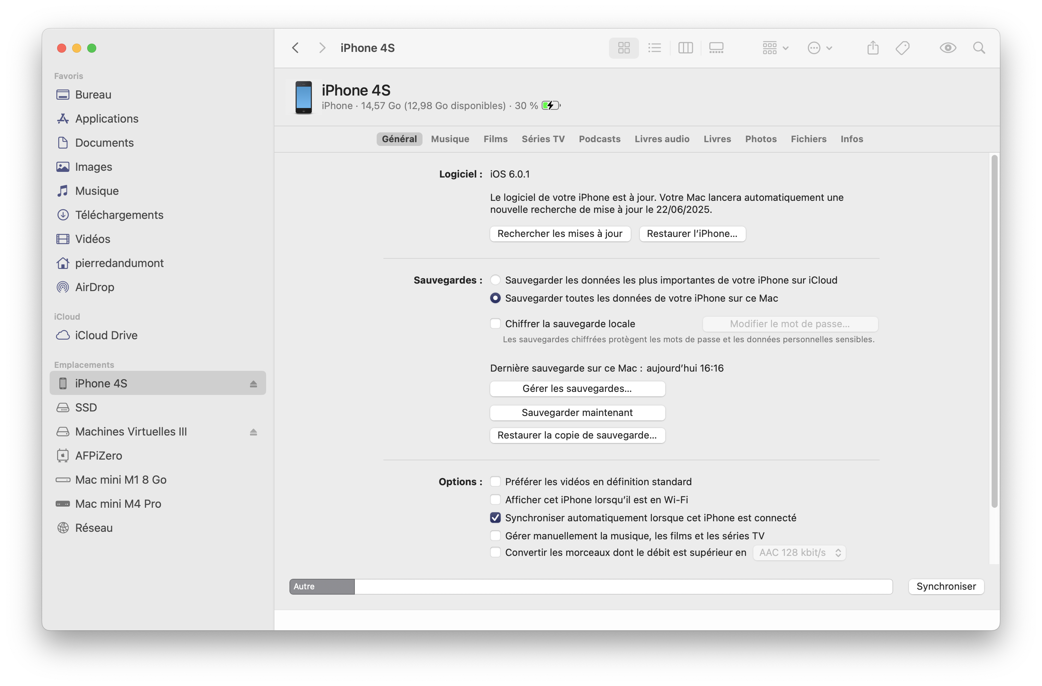Open the SSD volume

[158, 407]
